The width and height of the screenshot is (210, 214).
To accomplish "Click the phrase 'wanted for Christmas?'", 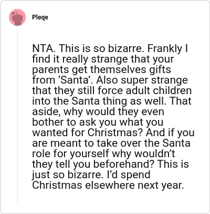I will (x=88, y=133).
